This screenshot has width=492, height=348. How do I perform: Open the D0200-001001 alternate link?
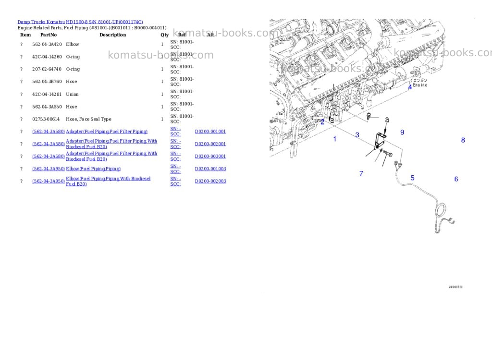pos(210,132)
